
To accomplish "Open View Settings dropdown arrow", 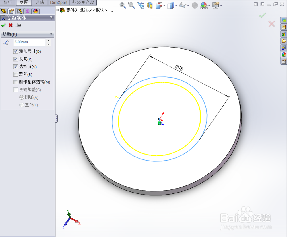I will (221, 6).
